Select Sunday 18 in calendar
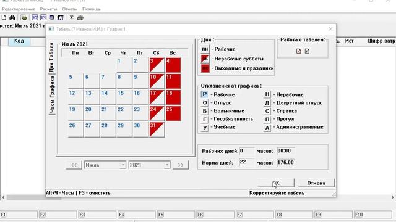The width and height of the screenshot is (396, 222). [173, 97]
